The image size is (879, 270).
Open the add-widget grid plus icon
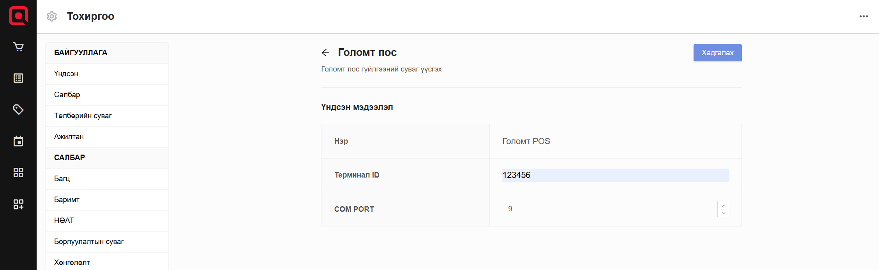[18, 204]
